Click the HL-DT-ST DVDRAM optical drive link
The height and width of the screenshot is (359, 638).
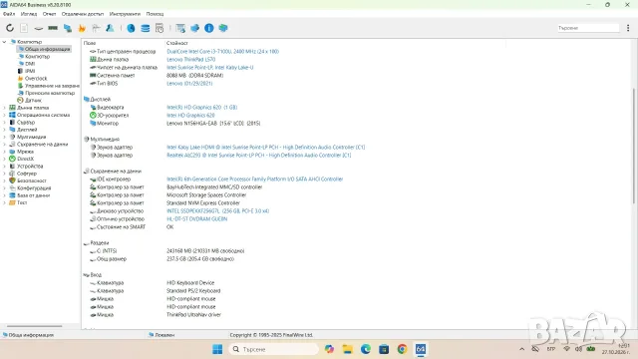(197, 219)
